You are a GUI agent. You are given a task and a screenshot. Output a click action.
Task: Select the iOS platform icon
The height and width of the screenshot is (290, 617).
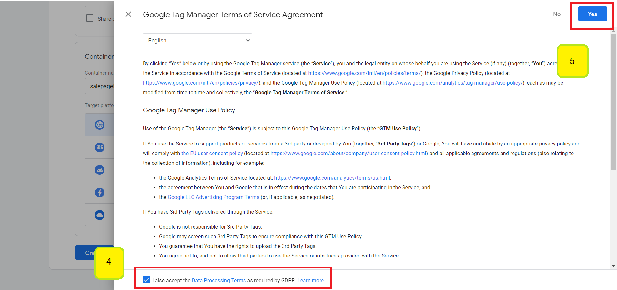click(x=100, y=147)
